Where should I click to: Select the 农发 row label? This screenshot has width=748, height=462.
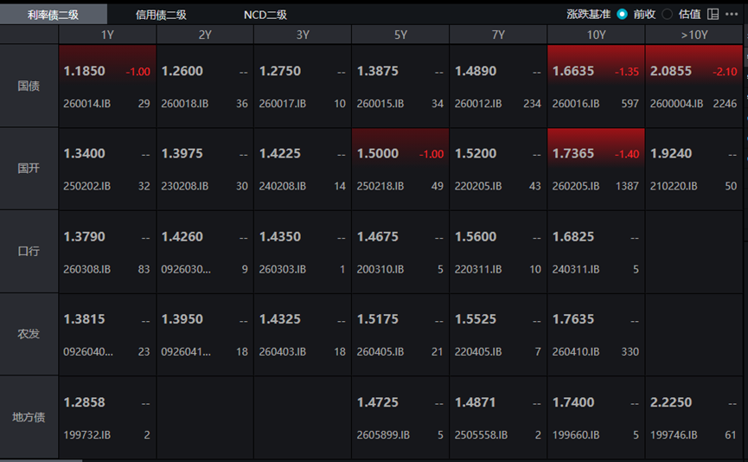[29, 334]
